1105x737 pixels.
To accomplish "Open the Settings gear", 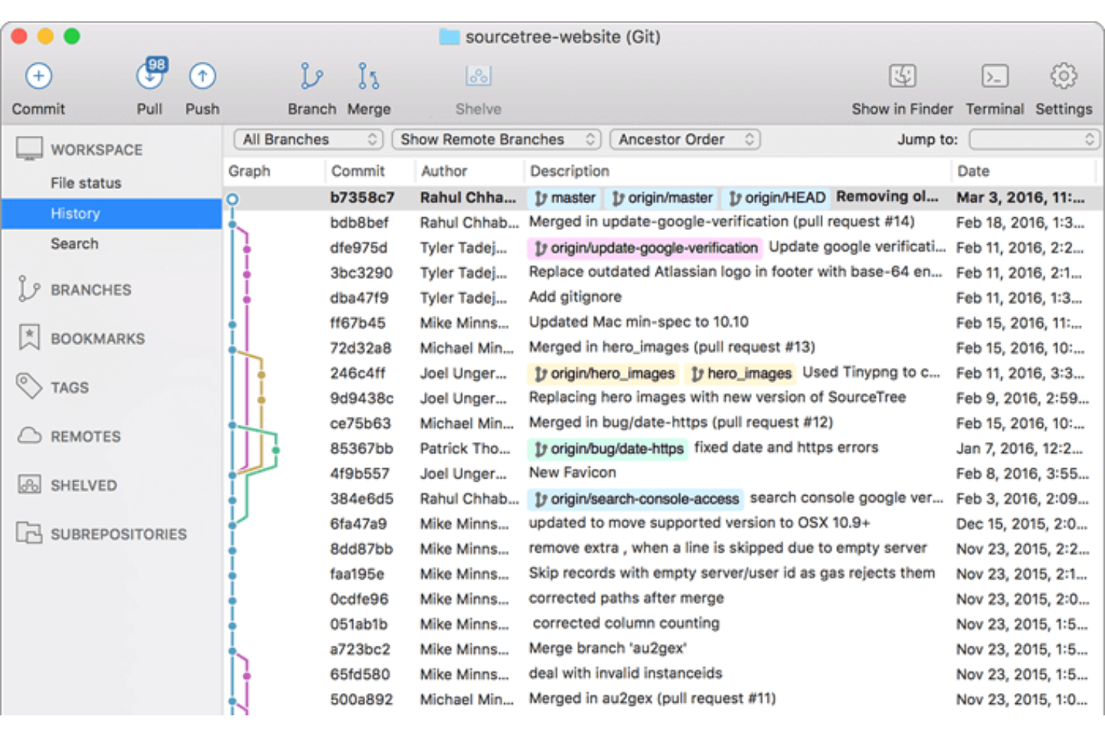I will click(x=1063, y=76).
